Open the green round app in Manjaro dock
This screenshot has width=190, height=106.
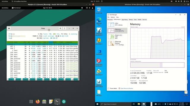coord(64,102)
